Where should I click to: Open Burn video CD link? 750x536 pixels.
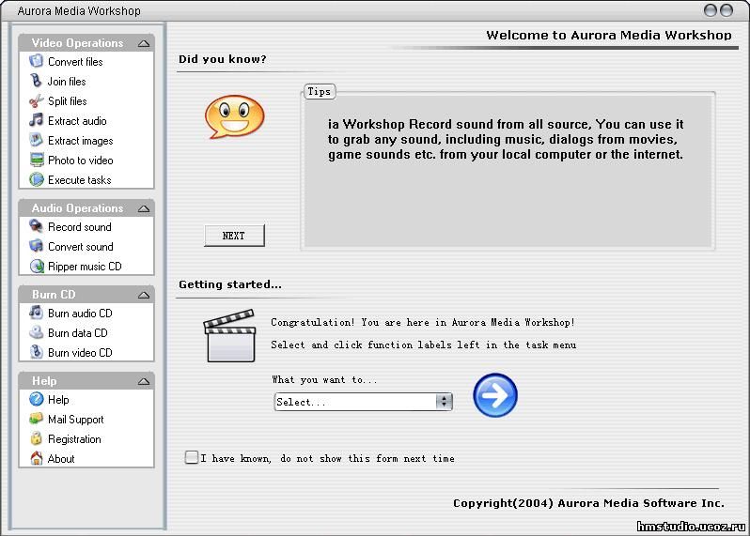pos(80,353)
